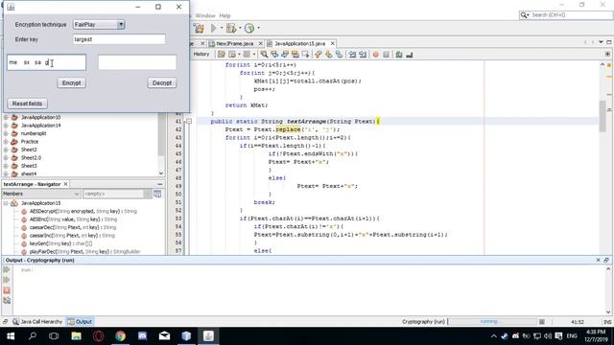614x345 pixels.
Task: Click the Toggle Bookmark icon
Action: tap(339, 55)
